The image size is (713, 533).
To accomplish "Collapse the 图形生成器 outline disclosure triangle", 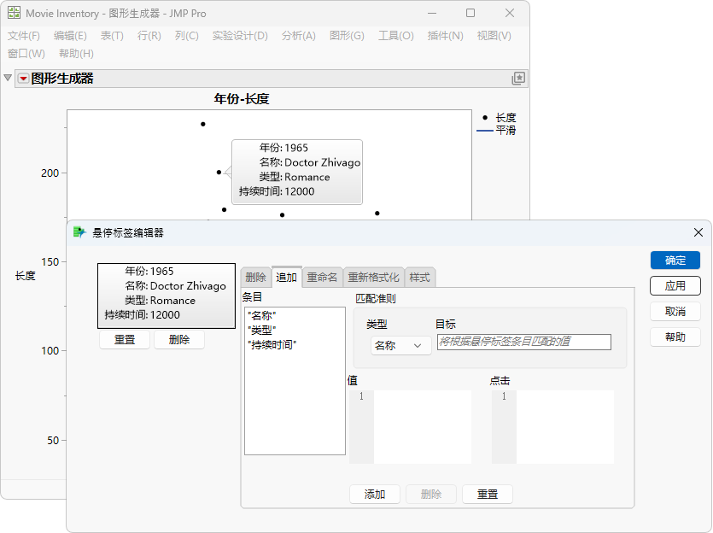I will (x=8, y=78).
